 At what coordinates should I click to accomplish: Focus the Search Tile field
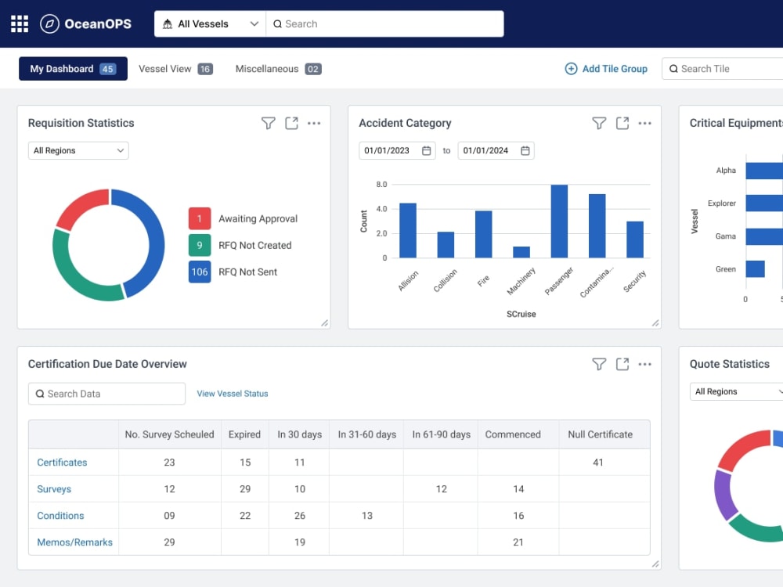pos(723,69)
